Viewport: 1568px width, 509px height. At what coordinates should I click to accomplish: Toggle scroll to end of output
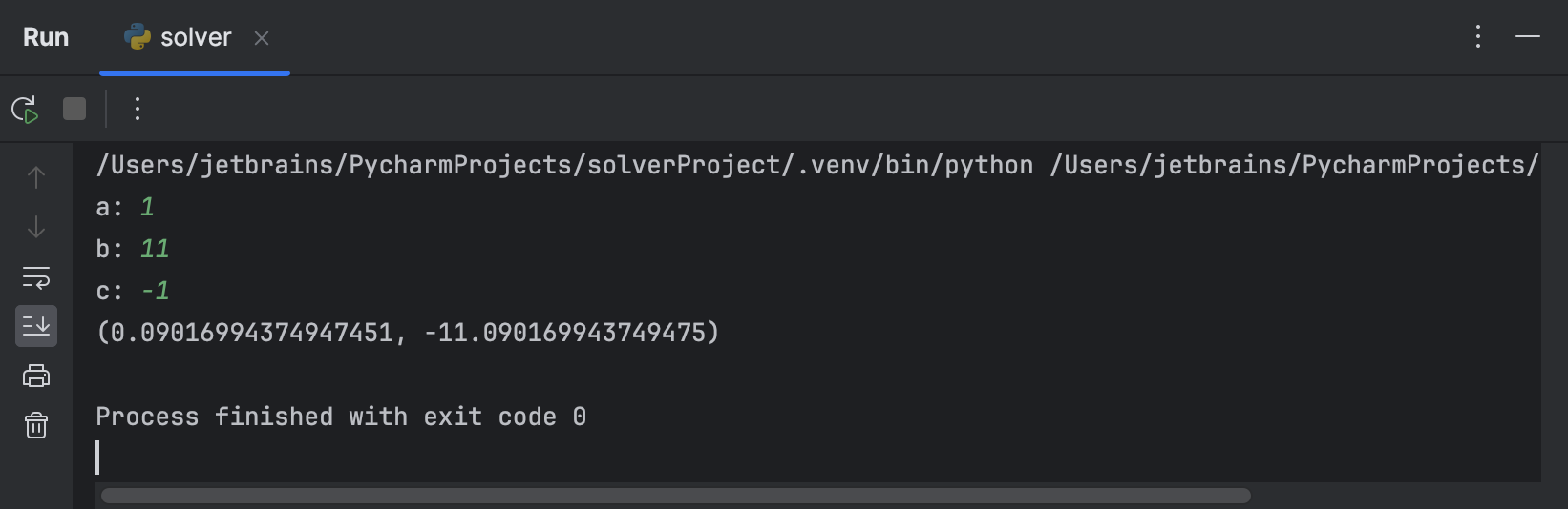coord(36,326)
